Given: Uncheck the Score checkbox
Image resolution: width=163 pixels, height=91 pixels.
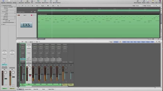Looking at the screenshot, I should pyautogui.click(x=9, y=21).
